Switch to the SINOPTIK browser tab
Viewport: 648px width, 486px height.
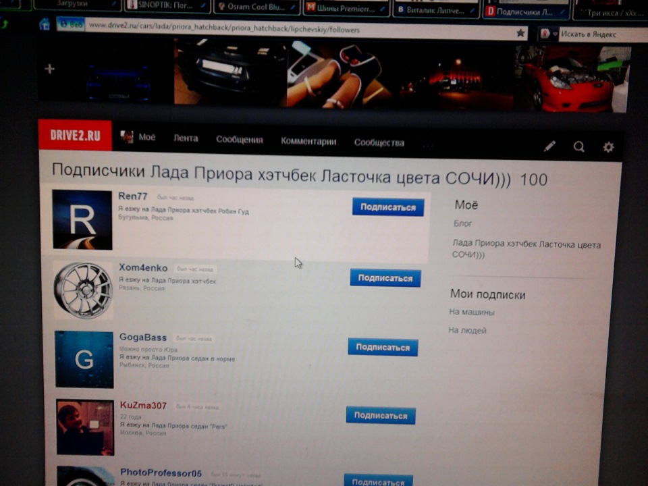(x=167, y=6)
